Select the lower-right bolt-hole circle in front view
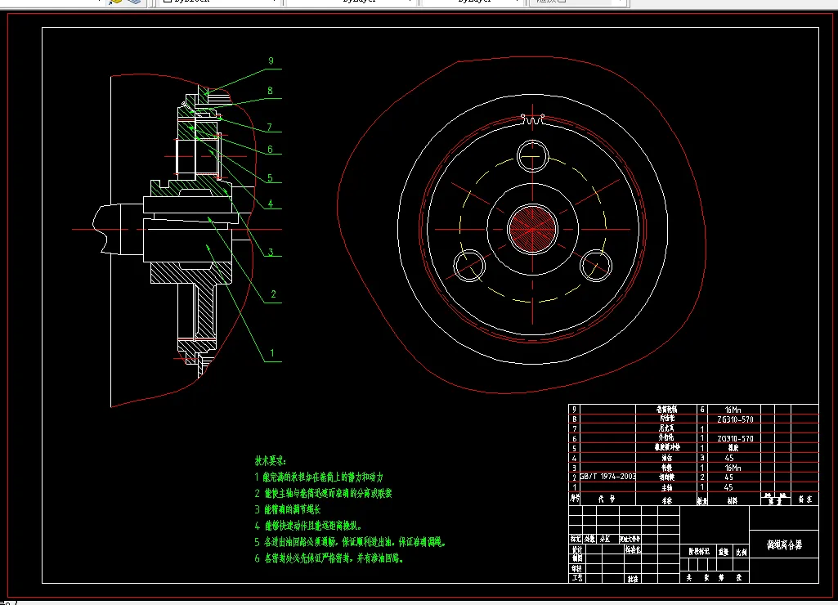Viewport: 838px width, 605px height. [596, 266]
